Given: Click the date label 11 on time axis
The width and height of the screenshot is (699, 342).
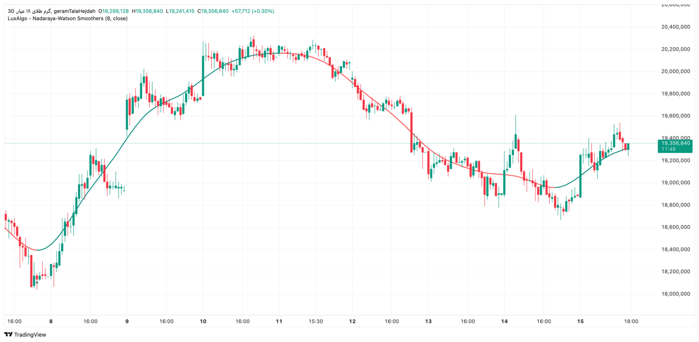Looking at the screenshot, I should 279,321.
